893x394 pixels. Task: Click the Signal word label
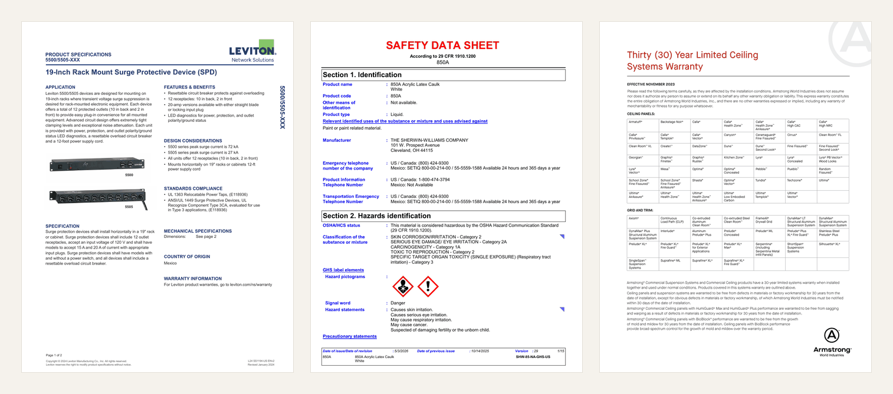(338, 303)
